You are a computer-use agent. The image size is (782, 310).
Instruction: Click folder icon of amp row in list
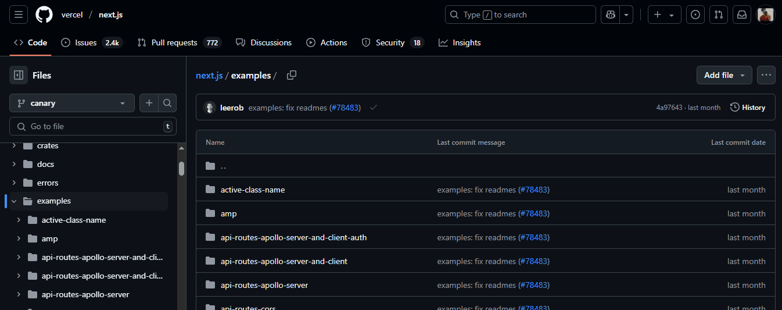pos(210,213)
